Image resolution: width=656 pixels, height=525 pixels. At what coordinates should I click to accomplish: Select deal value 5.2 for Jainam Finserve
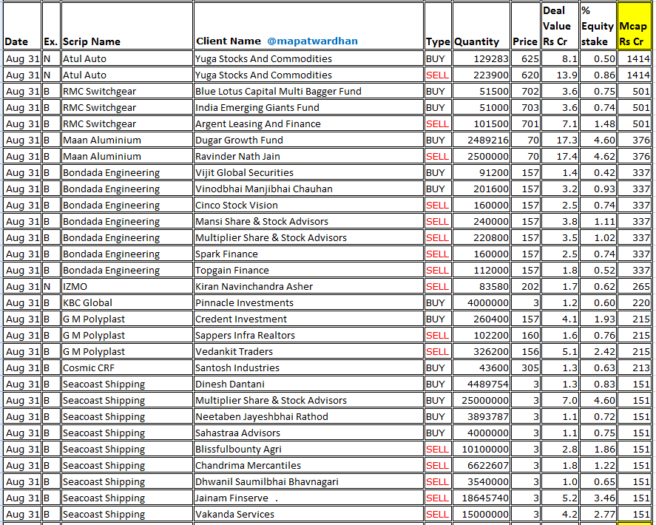[560, 498]
